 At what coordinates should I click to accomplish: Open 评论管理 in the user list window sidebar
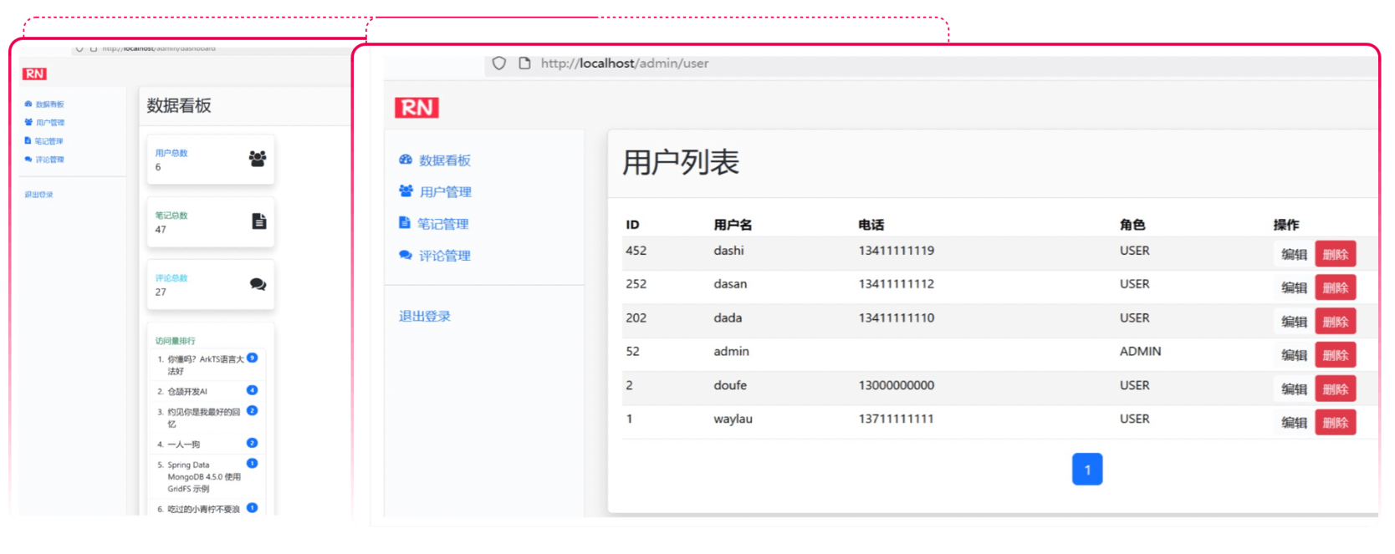(x=445, y=256)
